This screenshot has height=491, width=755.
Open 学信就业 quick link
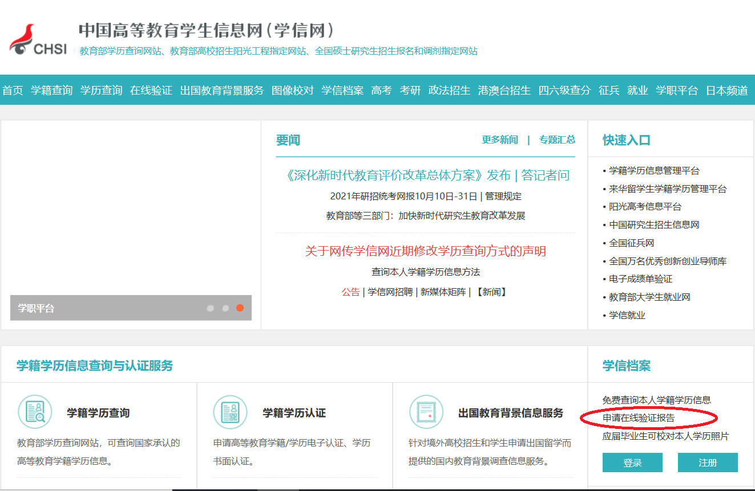click(x=627, y=315)
